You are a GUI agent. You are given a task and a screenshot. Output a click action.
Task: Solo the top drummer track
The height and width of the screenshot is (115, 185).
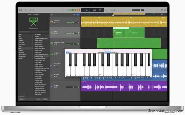point(57,22)
